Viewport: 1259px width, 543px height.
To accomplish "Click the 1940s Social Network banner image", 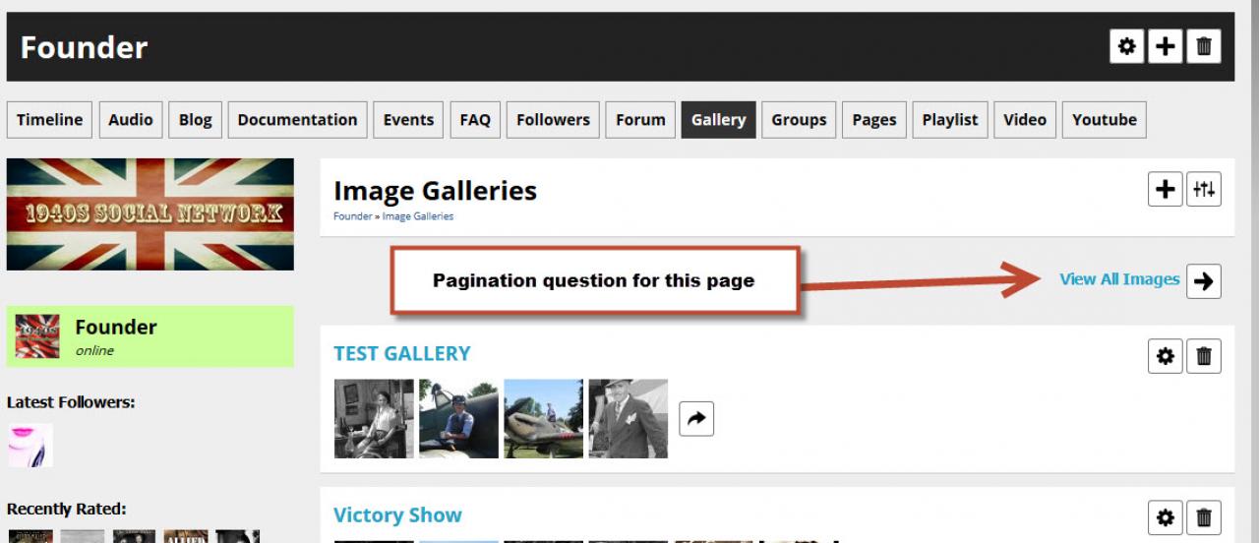I will [150, 214].
